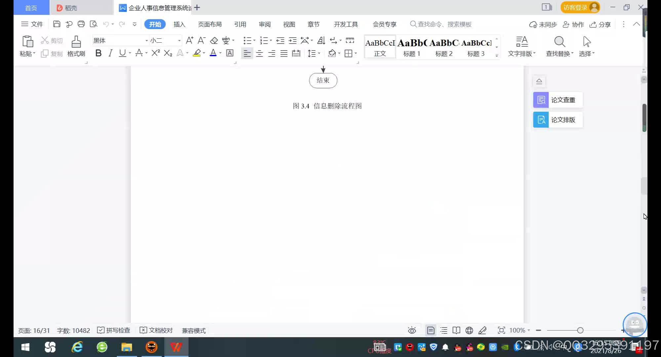Expand line spacing options
The height and width of the screenshot is (357, 661).
coord(319,53)
